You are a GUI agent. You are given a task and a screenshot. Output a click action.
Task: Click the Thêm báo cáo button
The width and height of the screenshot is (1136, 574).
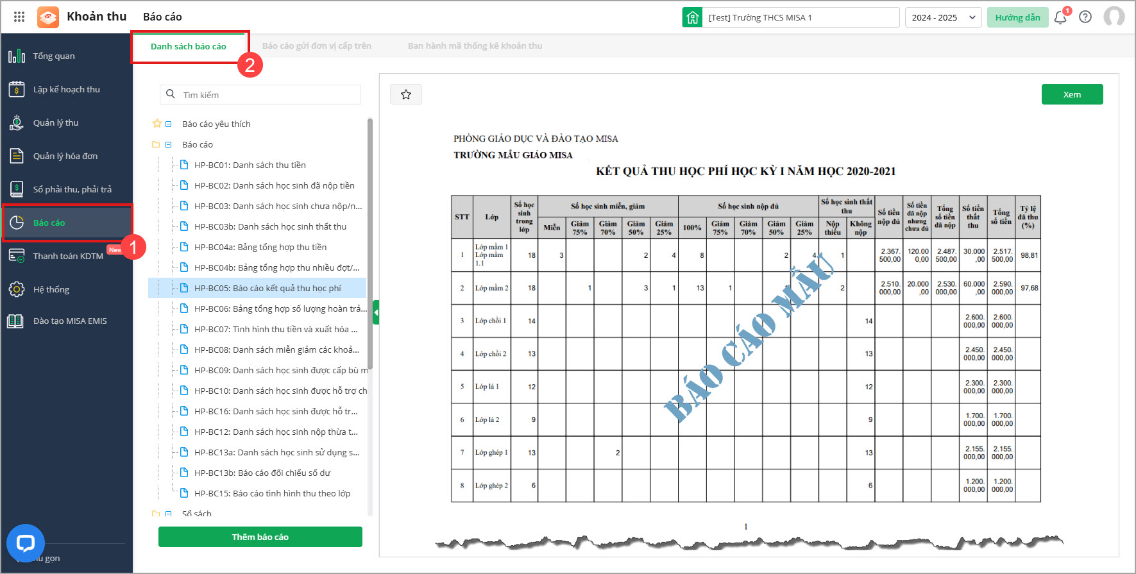pyautogui.click(x=260, y=537)
